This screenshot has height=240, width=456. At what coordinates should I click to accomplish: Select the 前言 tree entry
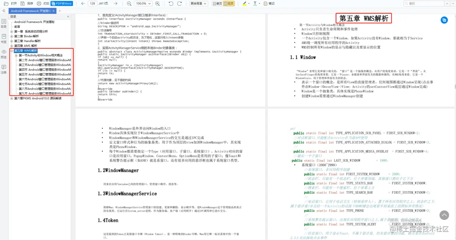[17, 27]
